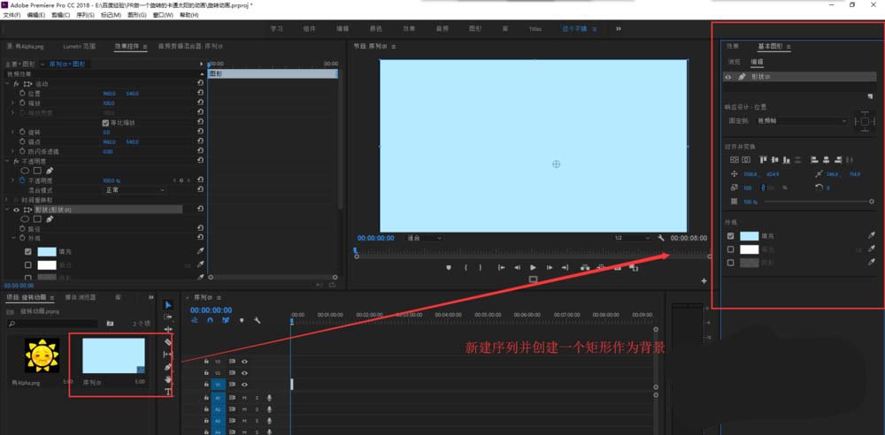Pick fill color with Essential Graphics eyedropper
Viewport: 885px width, 435px height.
coord(872,236)
